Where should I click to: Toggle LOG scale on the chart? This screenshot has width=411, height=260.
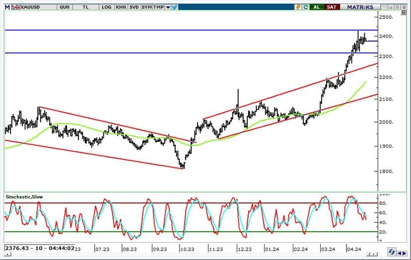click(106, 7)
